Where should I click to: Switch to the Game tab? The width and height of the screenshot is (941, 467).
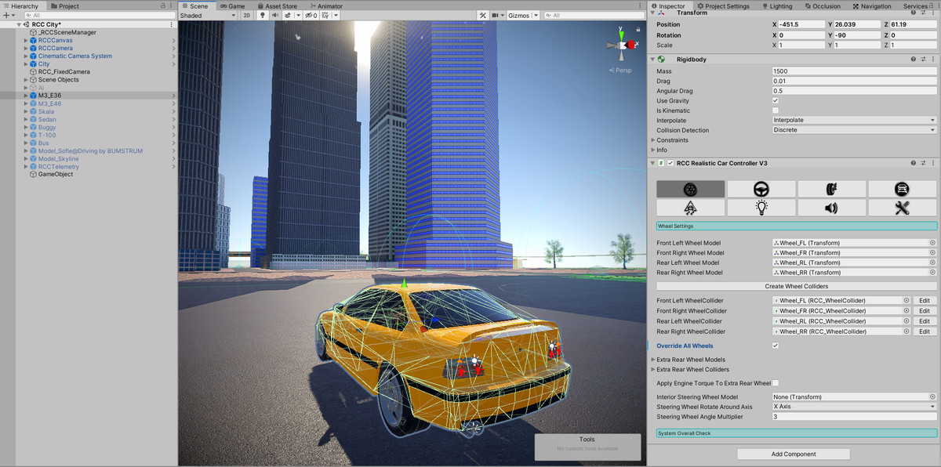click(x=233, y=5)
